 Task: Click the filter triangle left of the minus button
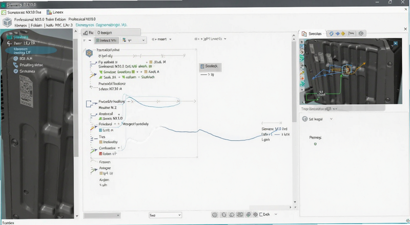tap(84, 40)
